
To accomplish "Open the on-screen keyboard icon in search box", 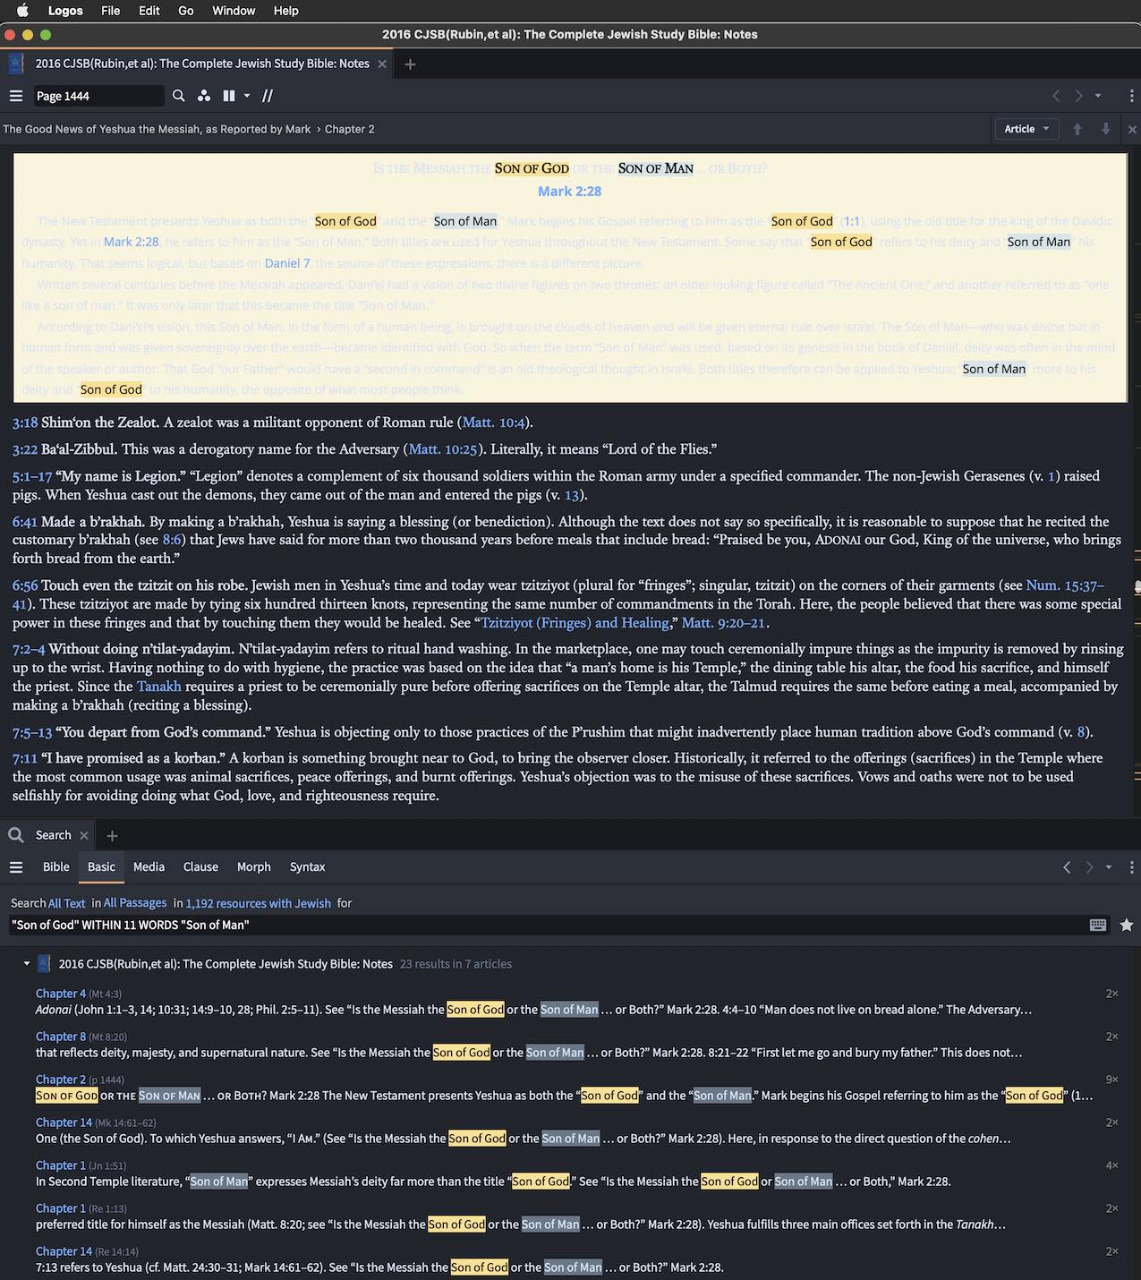I will point(1098,925).
